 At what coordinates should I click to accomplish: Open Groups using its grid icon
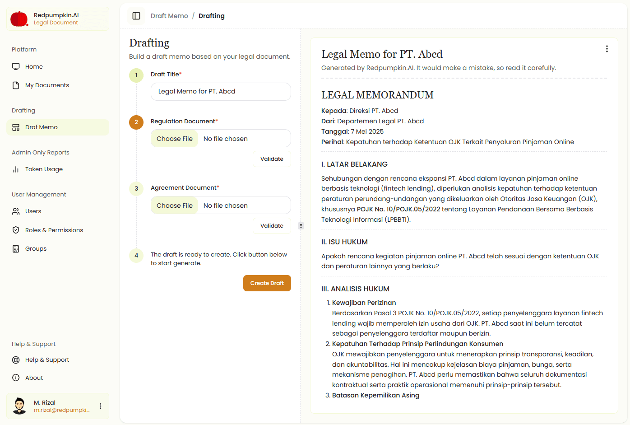point(16,248)
